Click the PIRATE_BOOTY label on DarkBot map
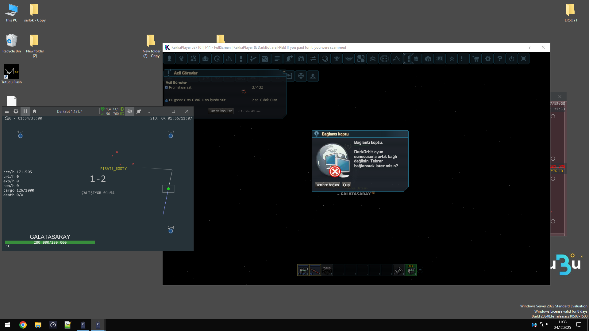Viewport: 589px width, 331px height. [x=114, y=169]
